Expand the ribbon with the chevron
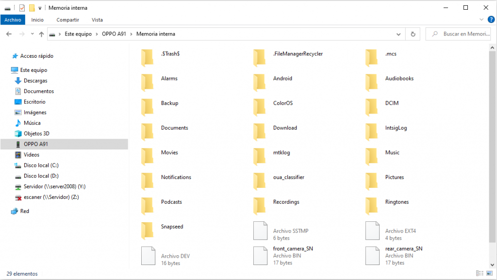497x280 pixels. (481, 20)
